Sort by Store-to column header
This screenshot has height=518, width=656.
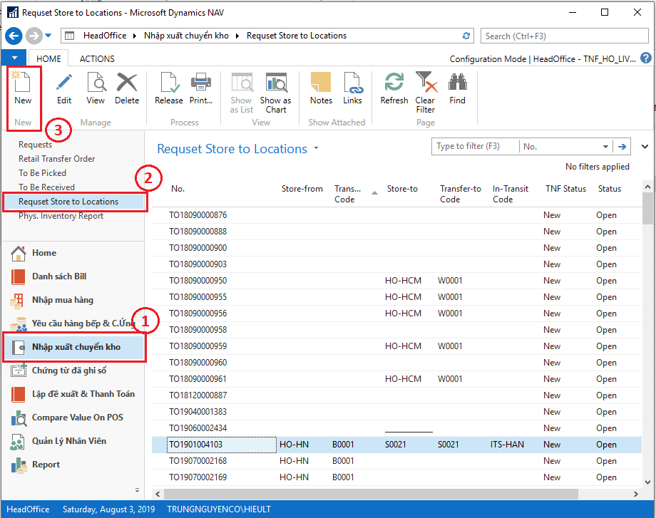(x=402, y=189)
